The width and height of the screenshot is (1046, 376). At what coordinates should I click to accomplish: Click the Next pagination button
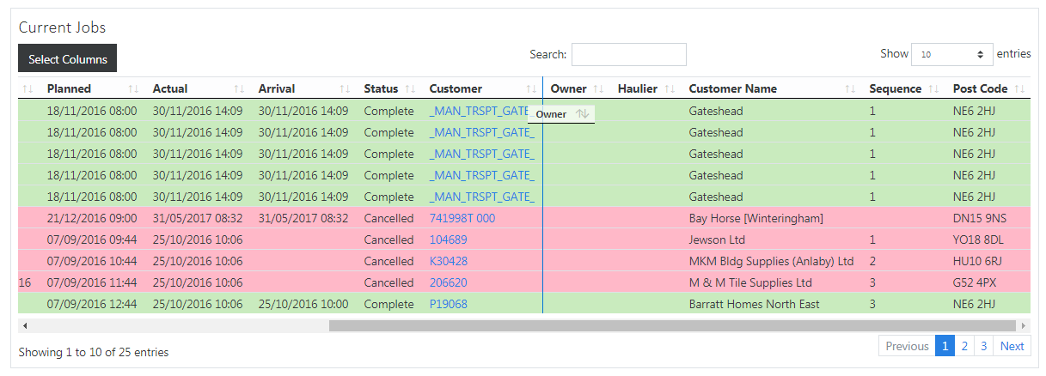coord(1012,346)
